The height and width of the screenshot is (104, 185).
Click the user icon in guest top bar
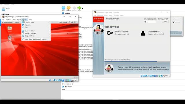coord(75,22)
